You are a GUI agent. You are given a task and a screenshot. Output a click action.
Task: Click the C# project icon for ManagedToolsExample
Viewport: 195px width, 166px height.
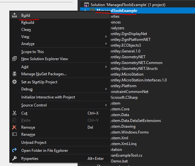pos(92,10)
